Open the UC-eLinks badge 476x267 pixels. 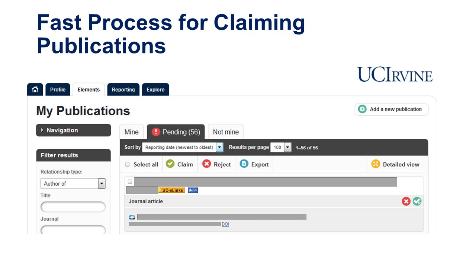click(171, 190)
